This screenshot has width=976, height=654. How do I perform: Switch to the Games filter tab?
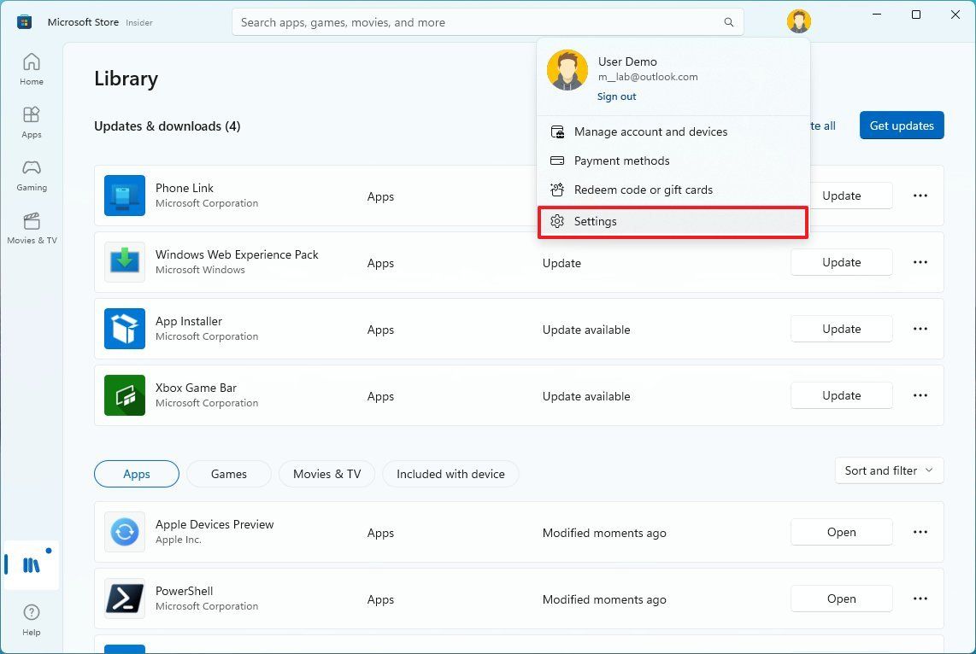[228, 474]
